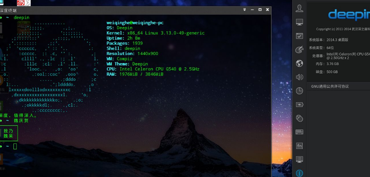Click WM Theme Deepin line
Image resolution: width=370 pixels, height=177 pixels.
pos(127,64)
